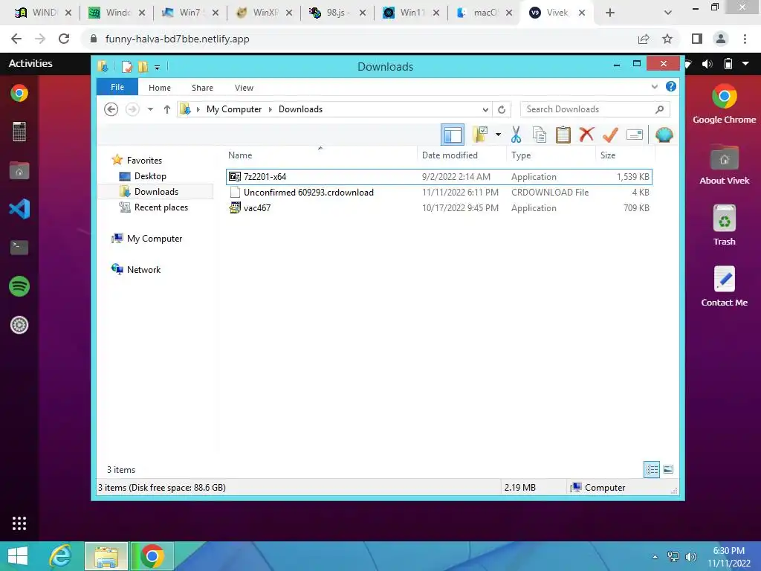The image size is (761, 571).
Task: Click the Paste clipboard icon
Action: (x=563, y=135)
